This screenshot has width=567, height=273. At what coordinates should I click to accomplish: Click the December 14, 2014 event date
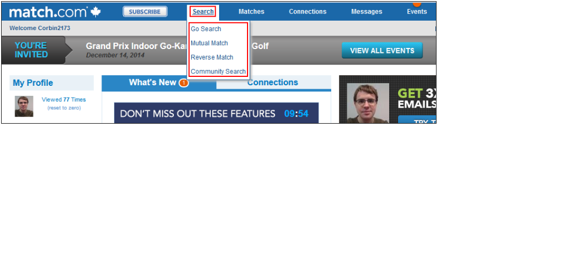point(115,55)
